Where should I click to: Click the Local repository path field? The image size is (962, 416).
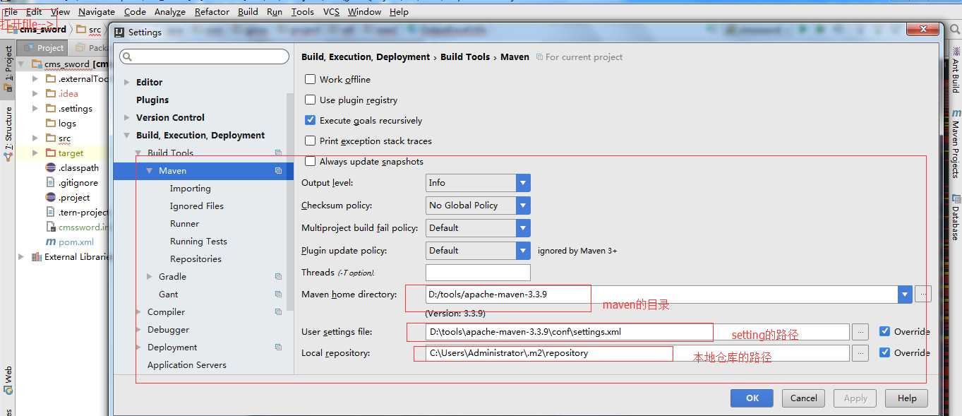click(x=637, y=353)
